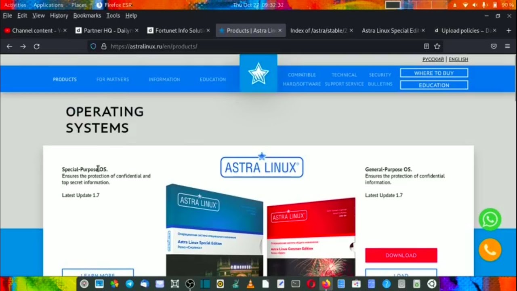This screenshot has width=517, height=291.
Task: Open Firefox hamburger application menu
Action: (x=507, y=46)
